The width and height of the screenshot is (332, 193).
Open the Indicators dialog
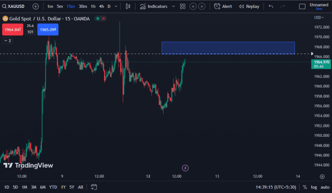(154, 6)
